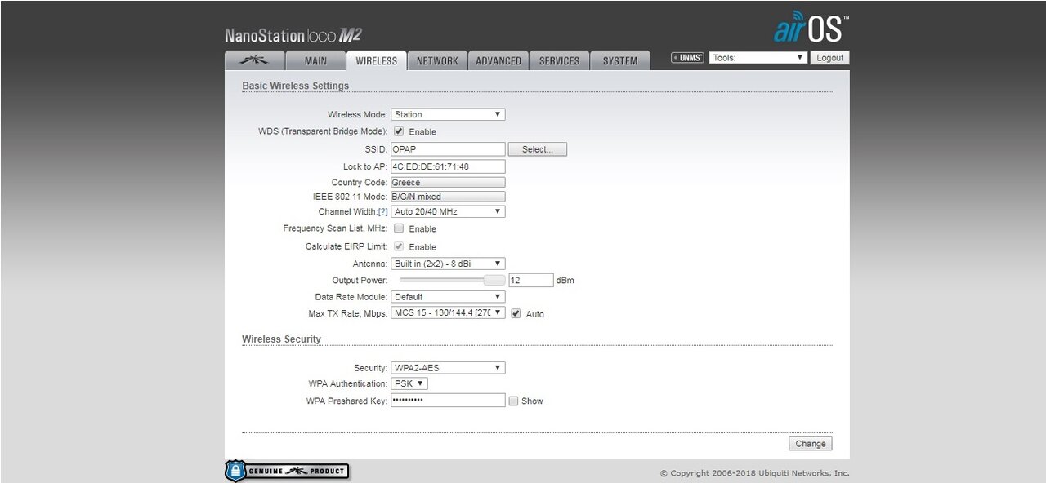The width and height of the screenshot is (1046, 483).
Task: Enable the Frequency Scan List checkbox
Action: tap(399, 228)
